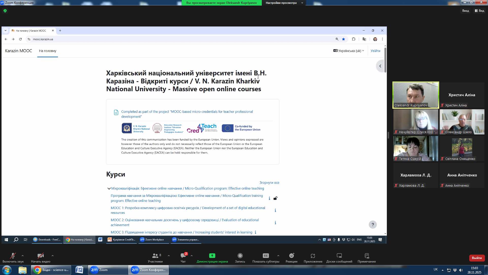Select Oleksandr Kupriyanov video thumbnail

click(x=416, y=95)
